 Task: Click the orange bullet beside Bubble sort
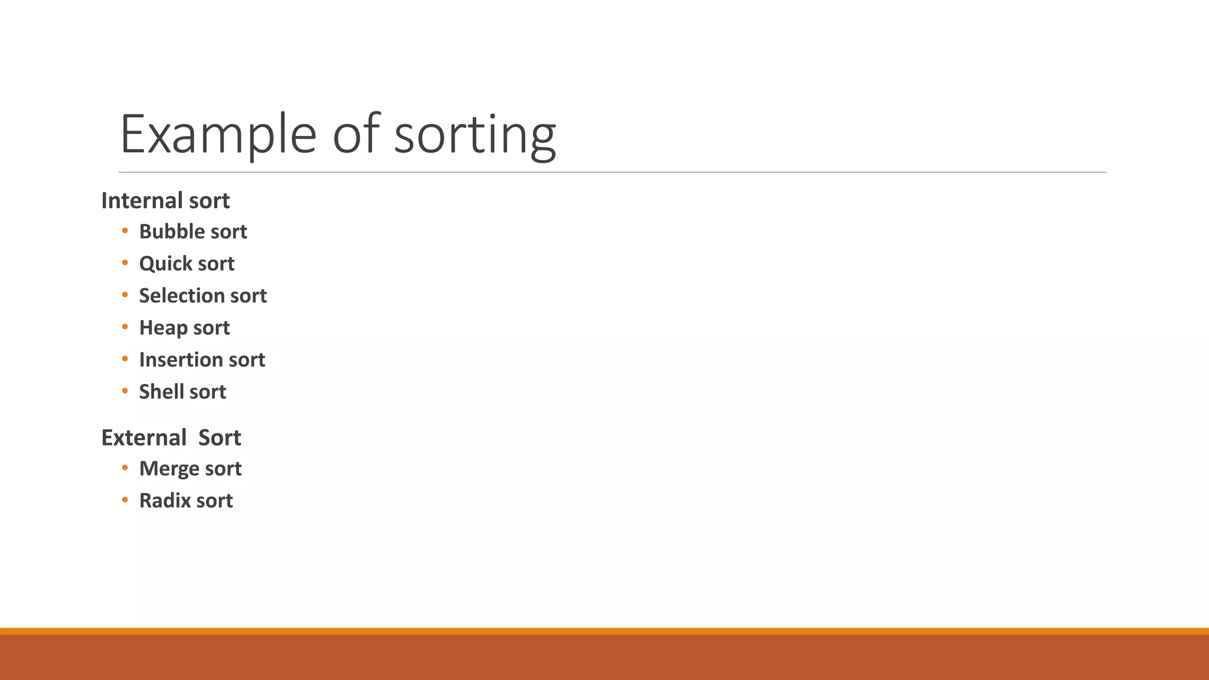(x=125, y=231)
